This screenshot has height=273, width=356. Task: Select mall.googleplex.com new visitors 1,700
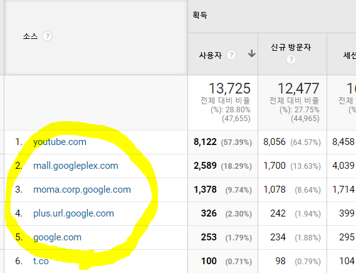pyautogui.click(x=275, y=166)
